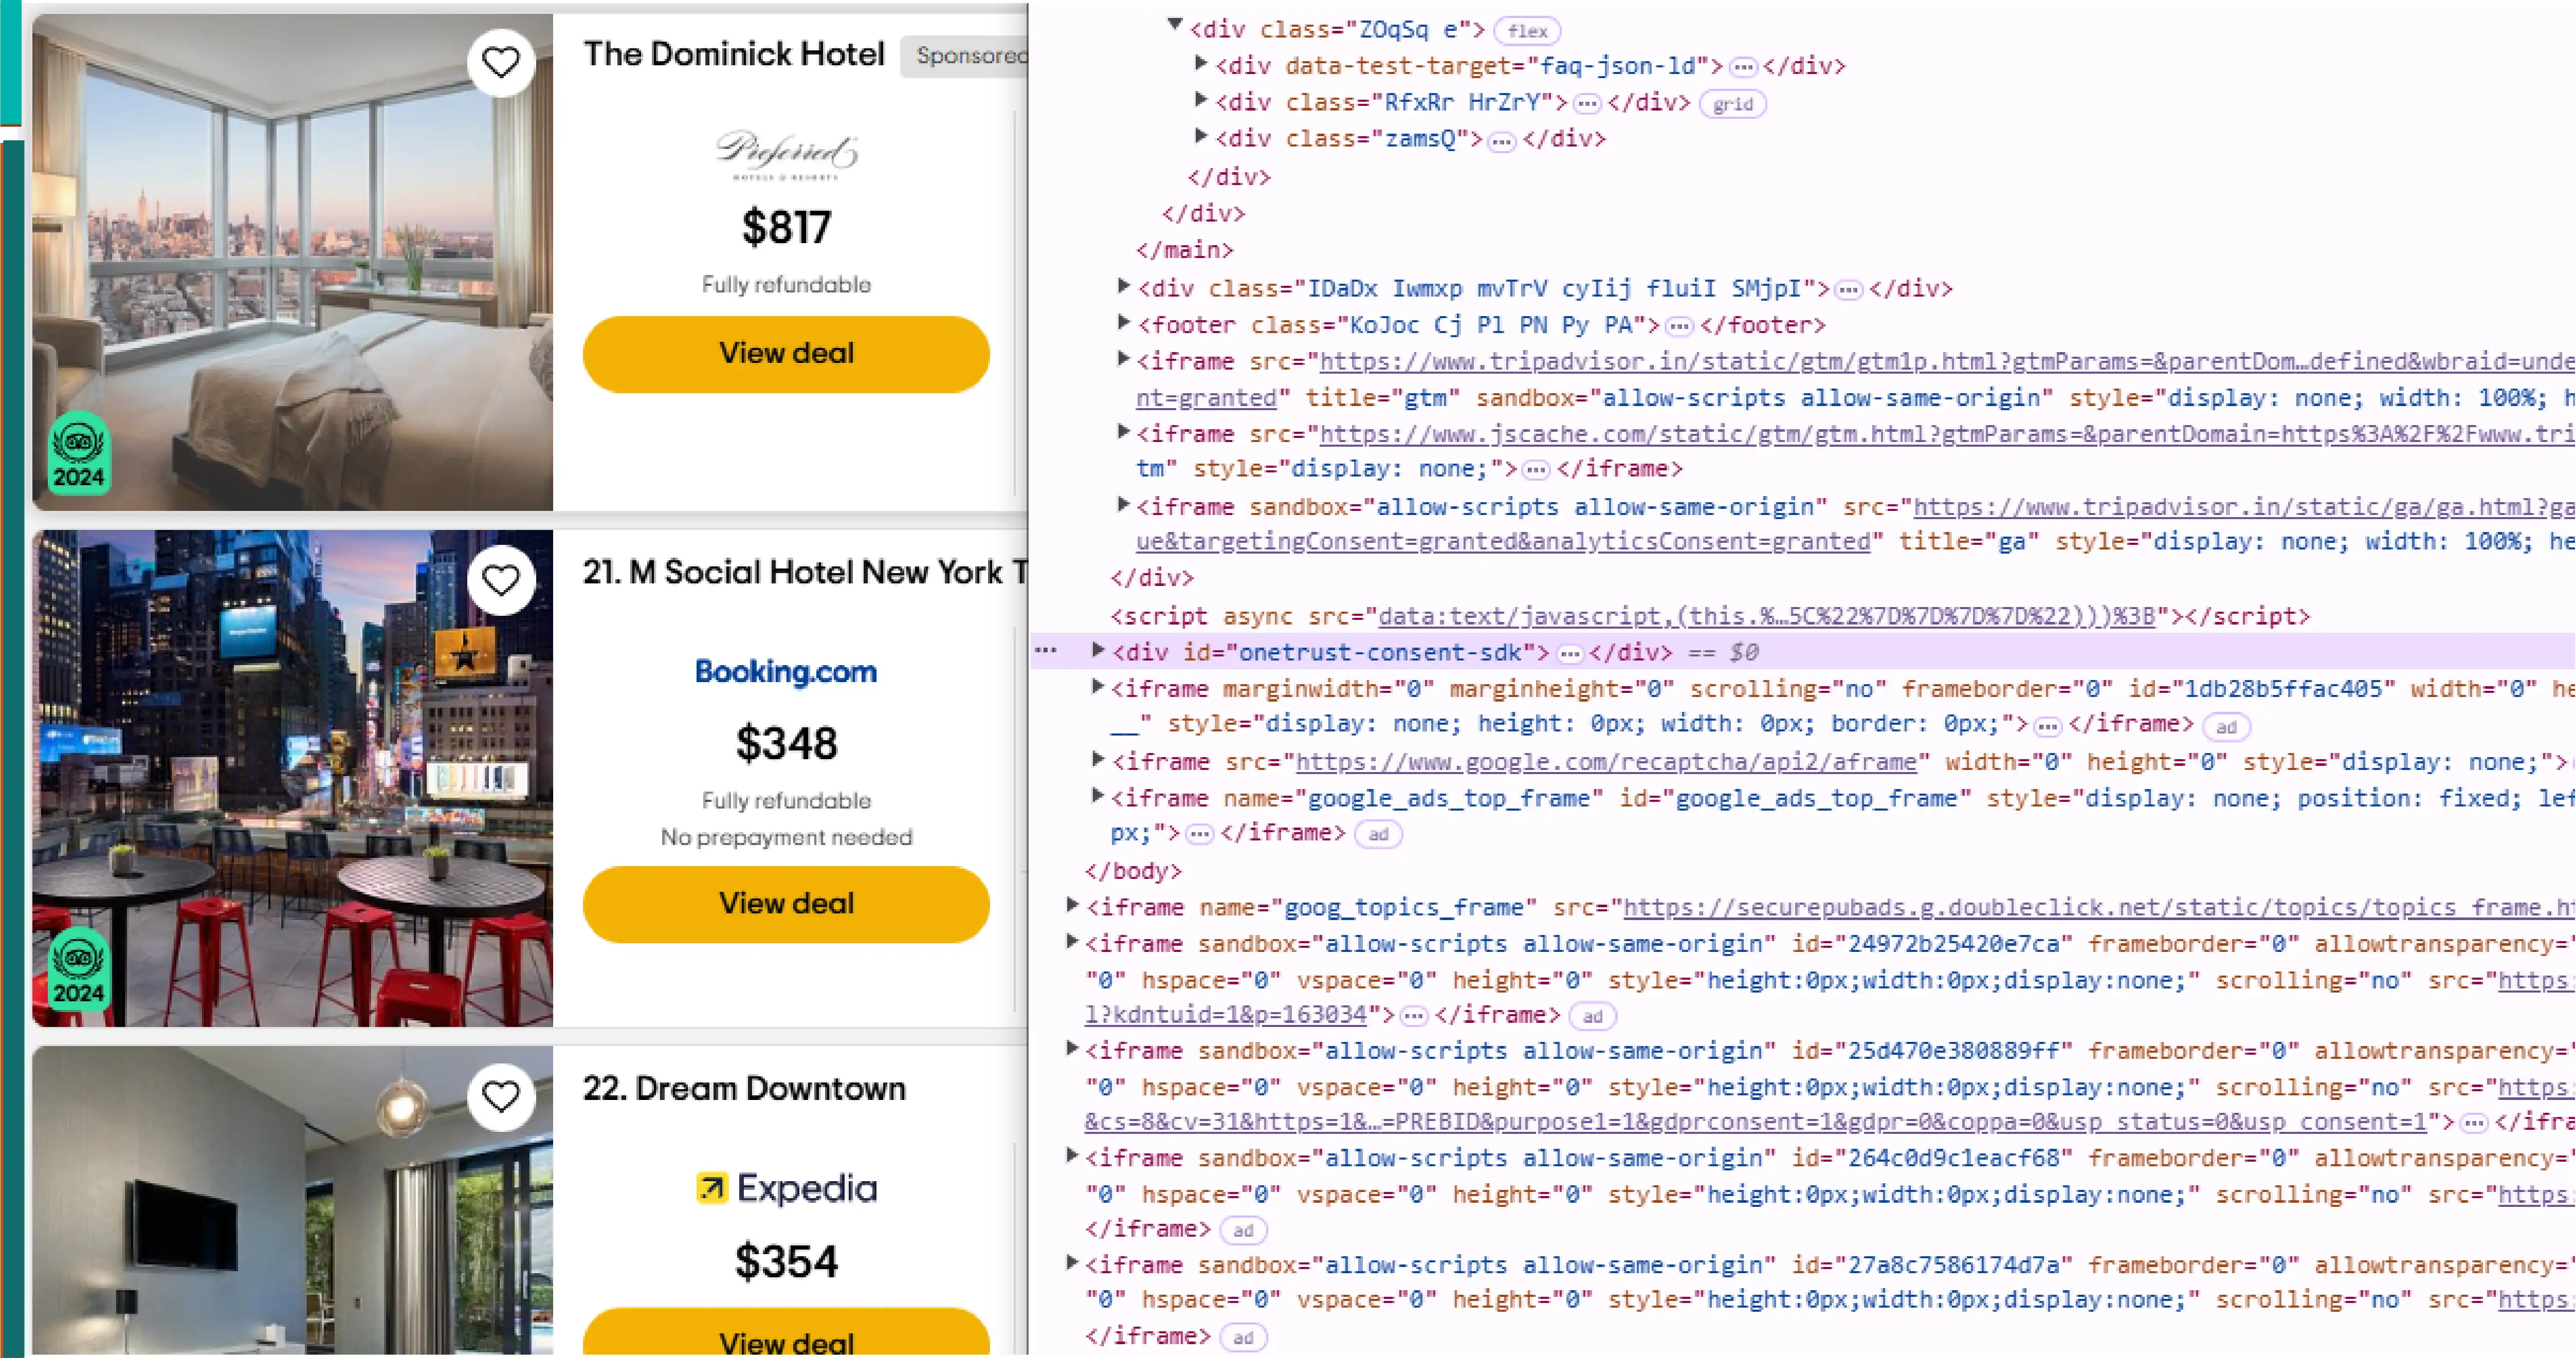Expand the gtm1p.html iframe node
The width and height of the screenshot is (2576, 1358).
pos(1123,358)
